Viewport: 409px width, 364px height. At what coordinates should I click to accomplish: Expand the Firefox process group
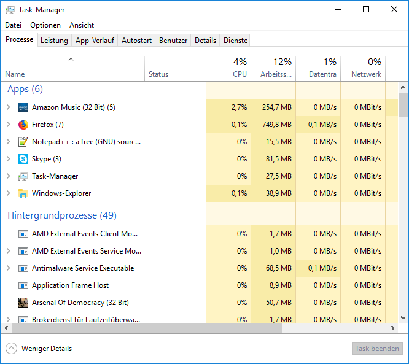click(x=9, y=125)
